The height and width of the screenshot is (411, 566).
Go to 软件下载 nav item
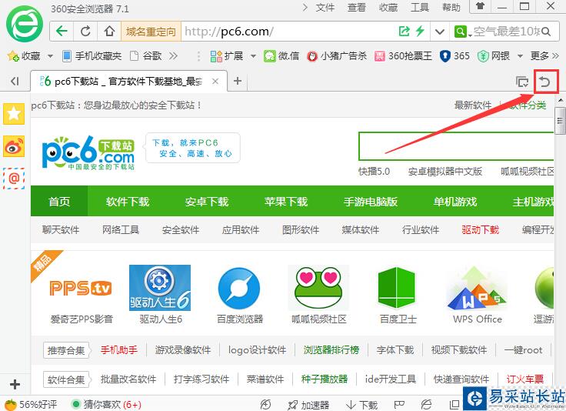coord(128,201)
